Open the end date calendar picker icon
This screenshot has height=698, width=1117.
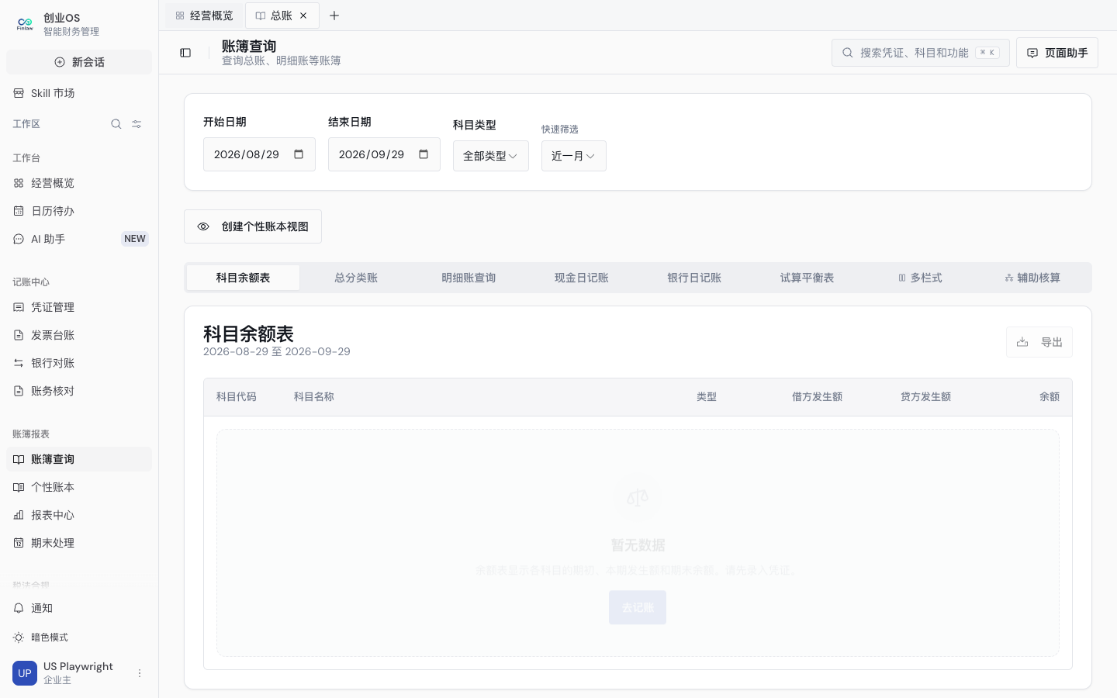[424, 154]
